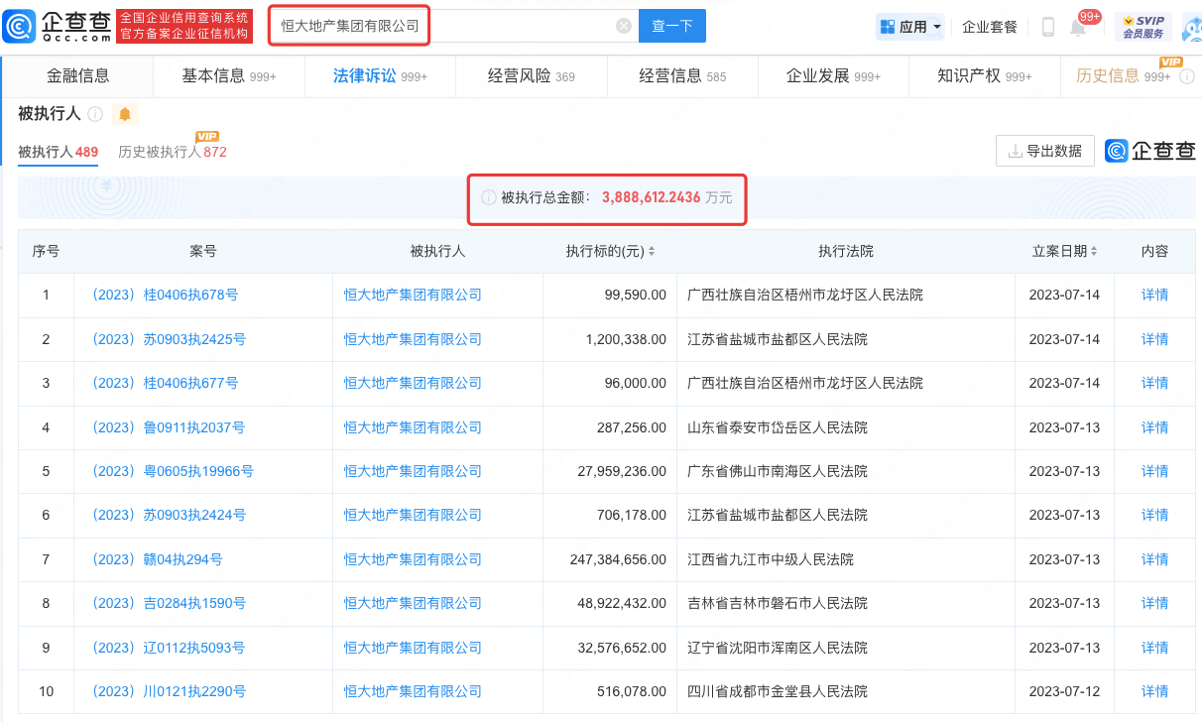Click the Qcc.com logo icon
Viewport: 1202px width, 723px height.
(20, 26)
